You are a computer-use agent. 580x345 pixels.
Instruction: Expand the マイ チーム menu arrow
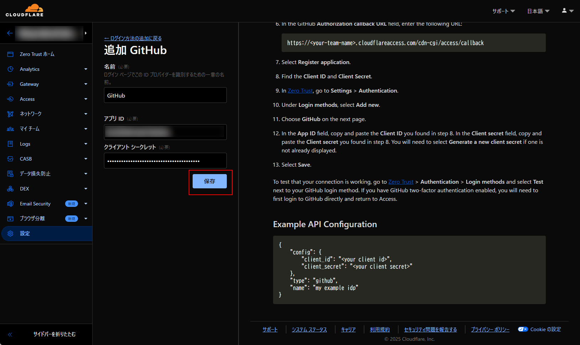[x=86, y=129]
